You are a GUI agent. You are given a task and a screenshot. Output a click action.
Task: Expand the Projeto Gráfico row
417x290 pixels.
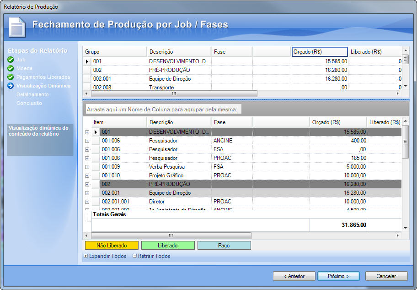(x=87, y=175)
